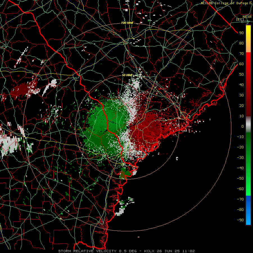Click the 0 value on velocity scale
Screen dimensions: 253x253
tap(243, 126)
